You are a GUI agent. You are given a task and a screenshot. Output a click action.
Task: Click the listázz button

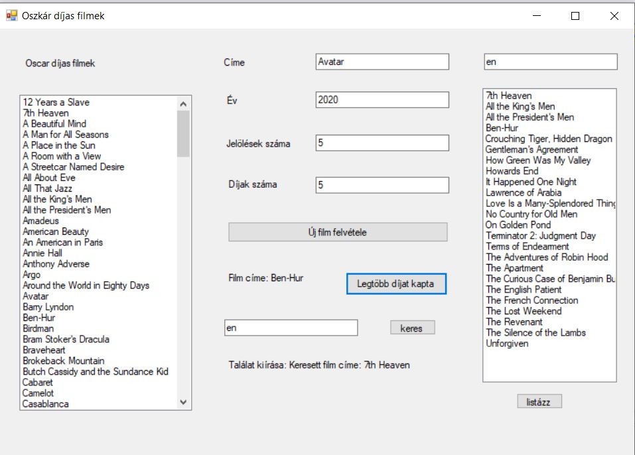click(539, 401)
